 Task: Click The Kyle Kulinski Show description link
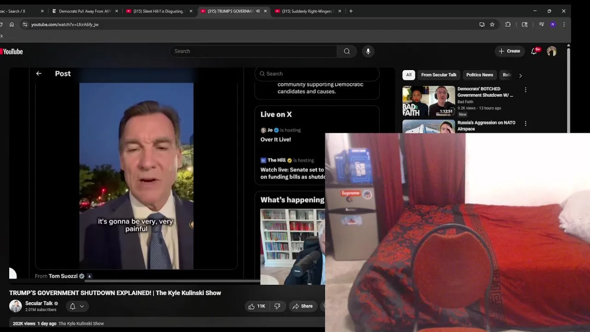click(x=81, y=324)
